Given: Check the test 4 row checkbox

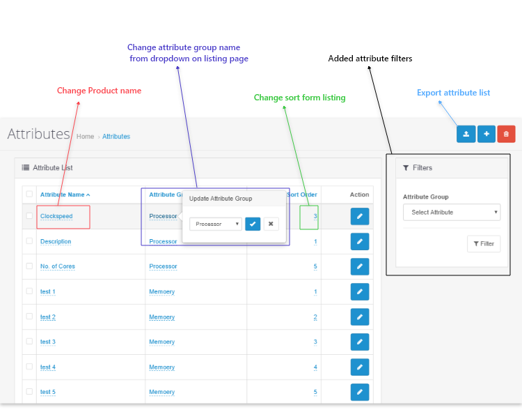Looking at the screenshot, I should click(29, 366).
